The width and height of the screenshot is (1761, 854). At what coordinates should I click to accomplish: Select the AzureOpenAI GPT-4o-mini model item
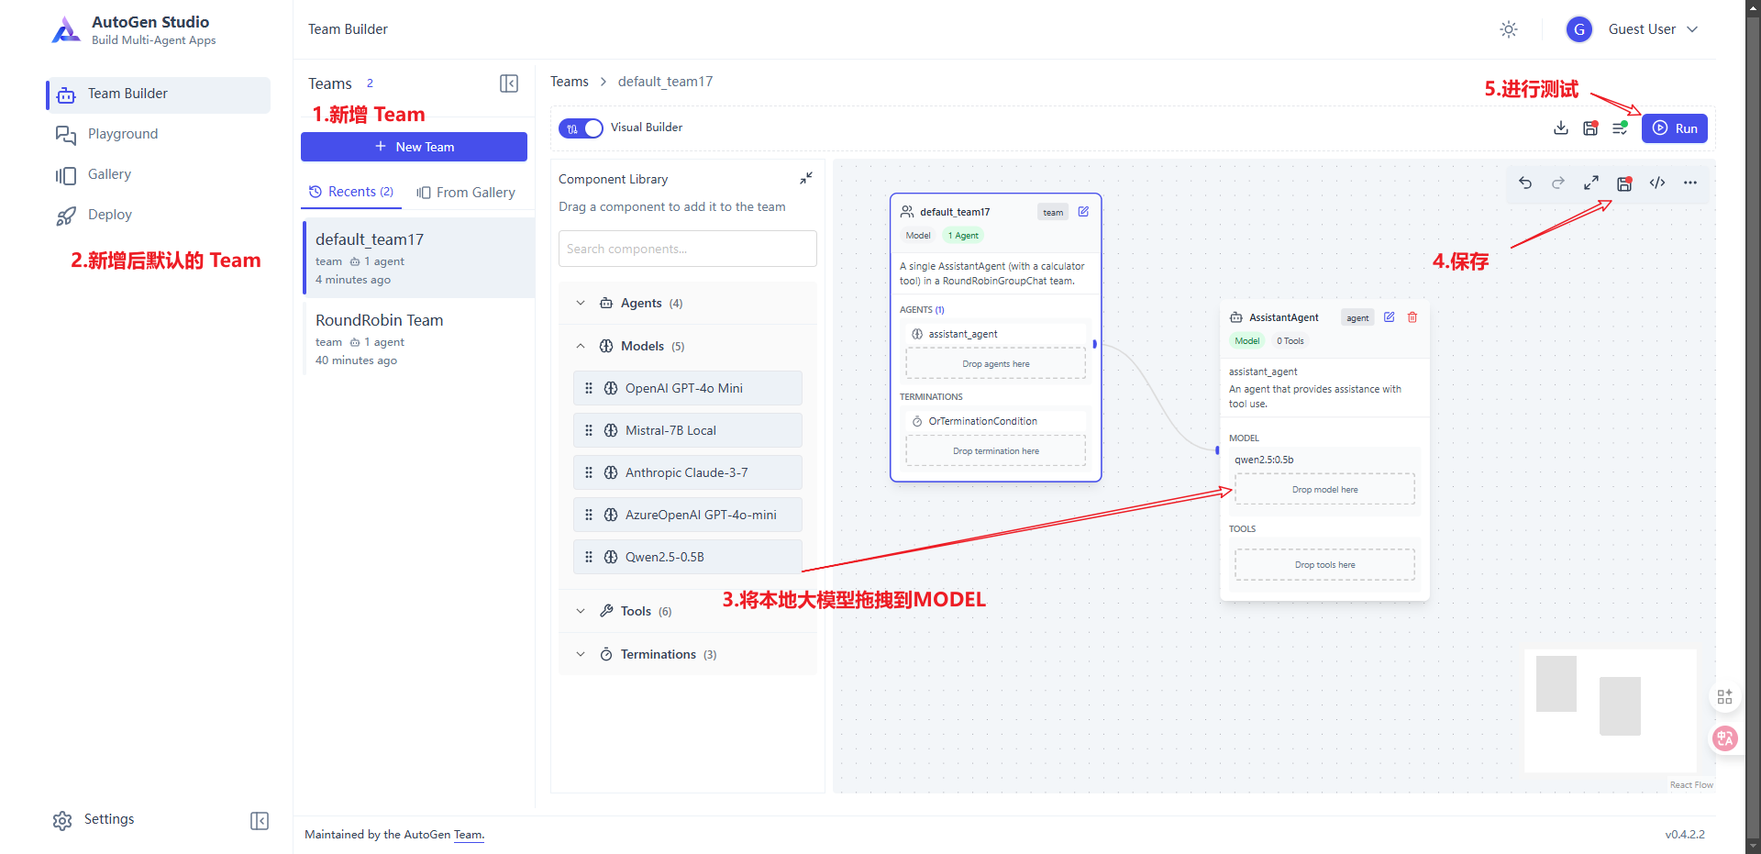coord(688,515)
